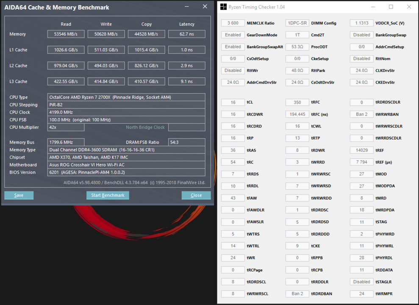
Task: Click the Memory Copy value 44528 MB/s
Action: [x=147, y=34]
